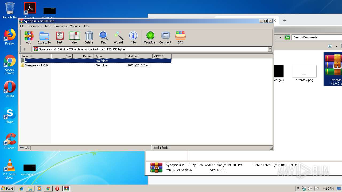
Task: Sort by the Type column header
Action: point(110,56)
